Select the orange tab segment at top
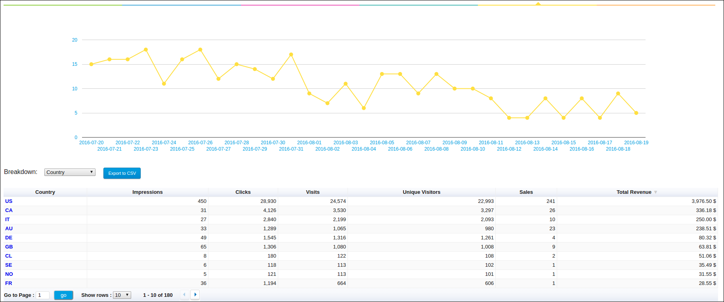724x302 pixels. coord(656,5)
